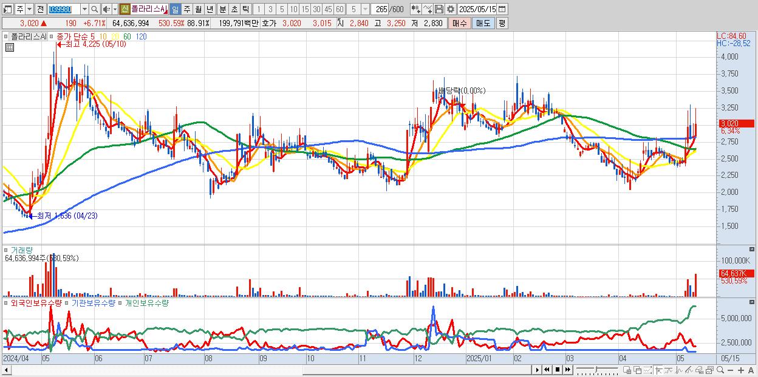This screenshot has height=377, width=758.
Task: Select the 주 (weekly) period toggle
Action: [186, 9]
